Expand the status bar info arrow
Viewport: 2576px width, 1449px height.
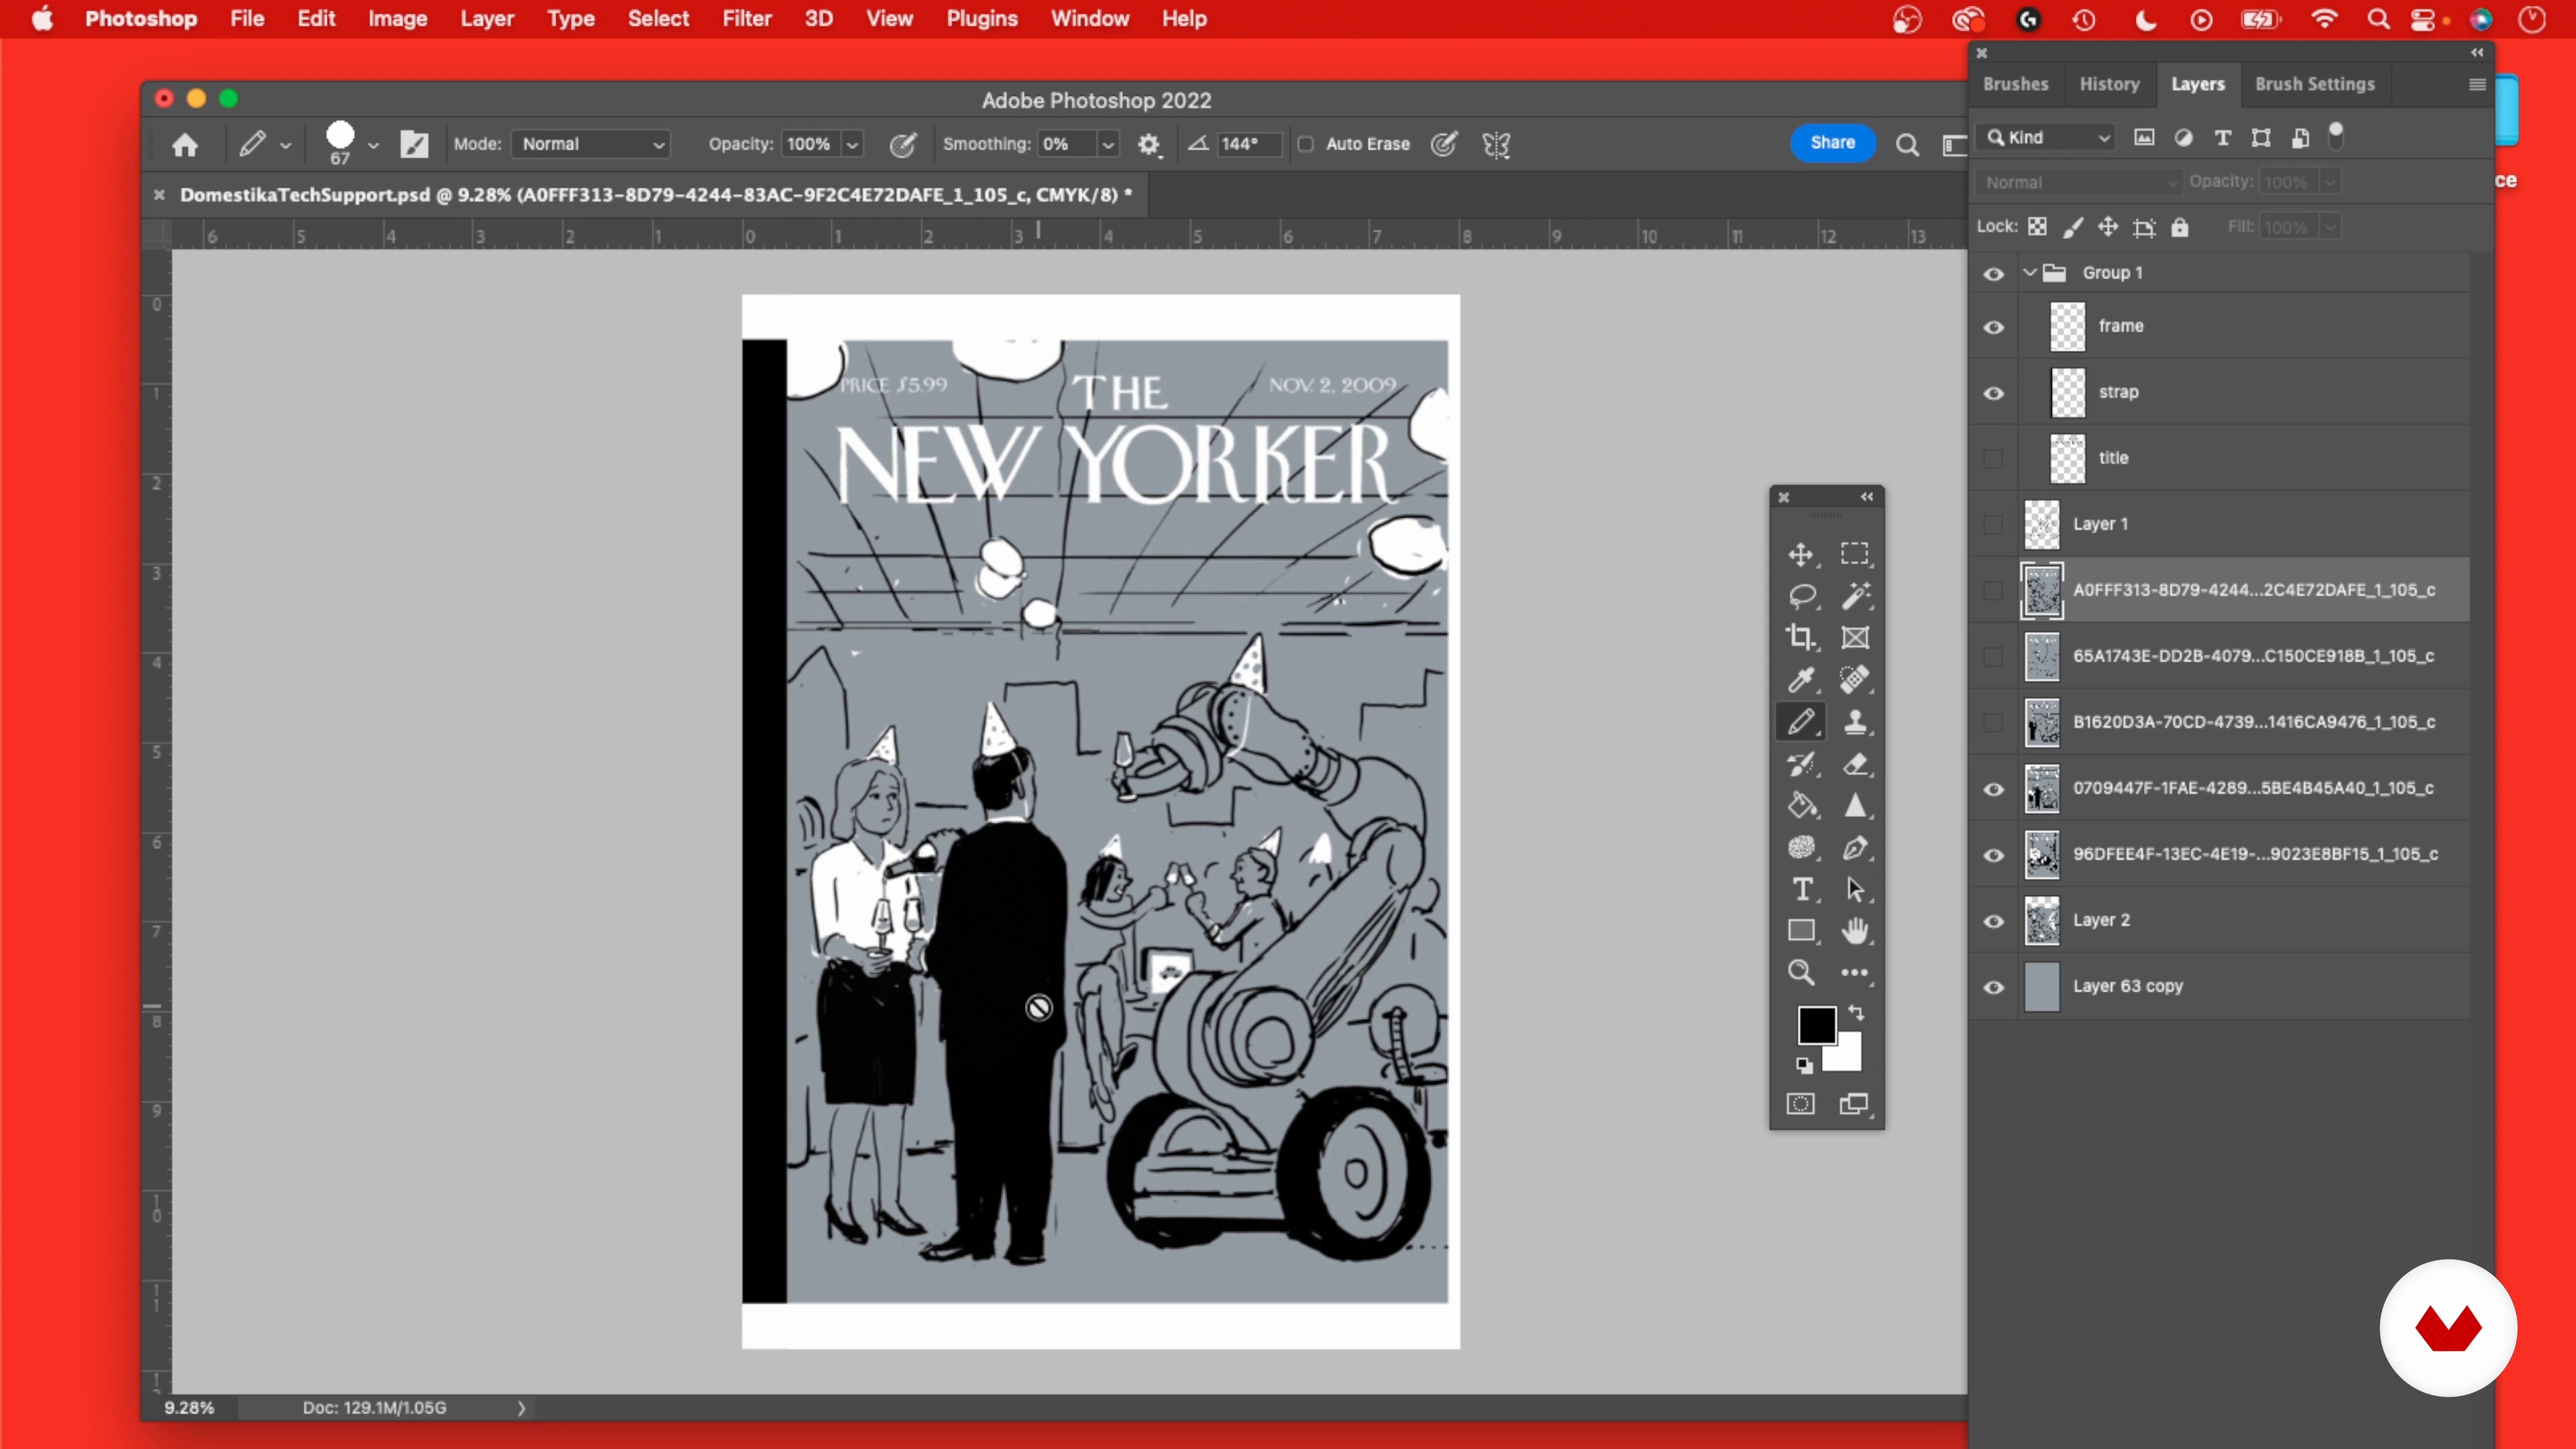coord(521,1408)
